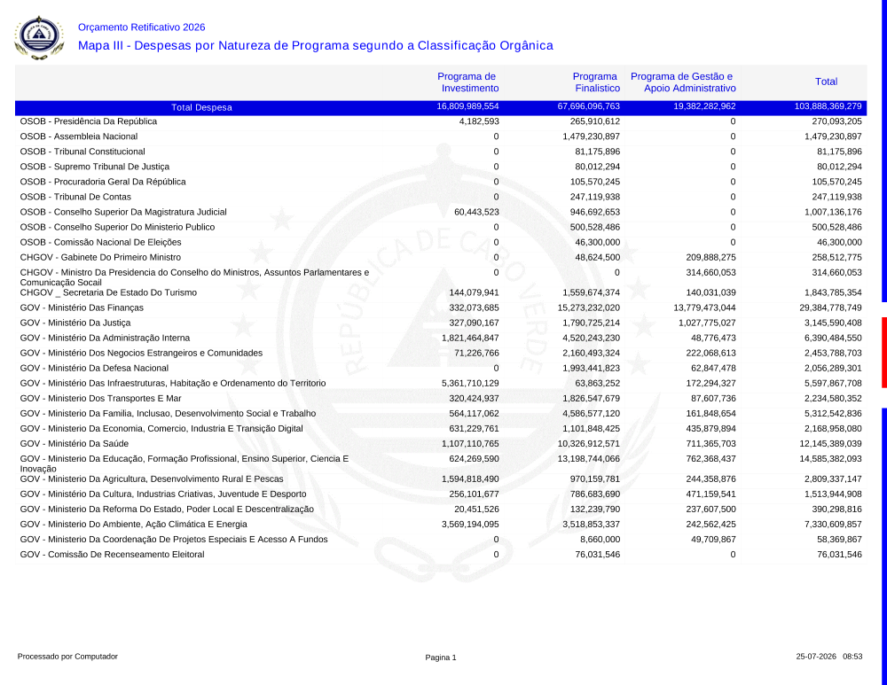The image size is (887, 685).
Task: Click Defesa Nacional finalistico value 1,993,441,823
Action: 591,368
